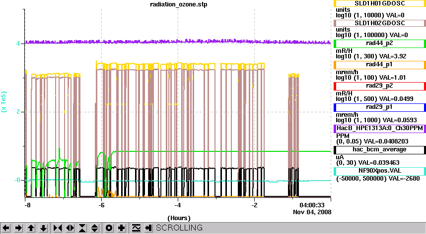This screenshot has width=426, height=234.
Task: Select the SLD1H02GDOSC curve legend
Action: pyautogui.click(x=379, y=23)
